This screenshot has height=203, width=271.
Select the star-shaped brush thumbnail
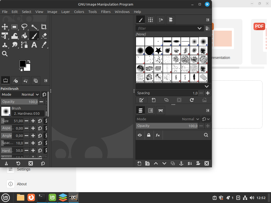[158, 50]
